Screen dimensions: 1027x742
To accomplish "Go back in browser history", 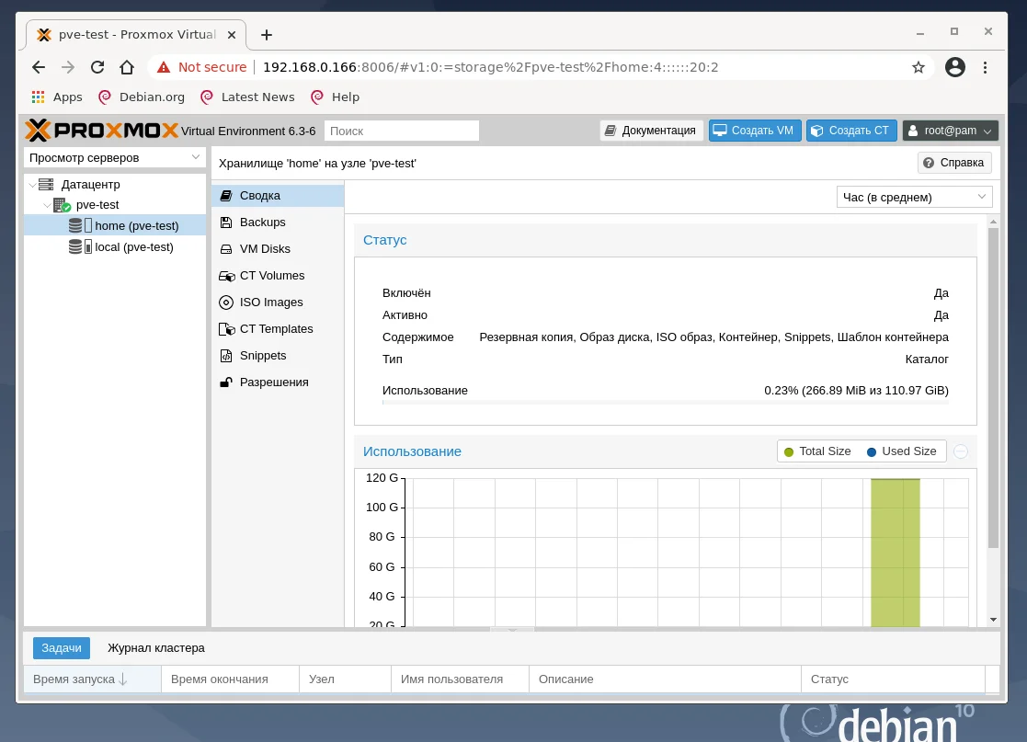I will pos(39,67).
